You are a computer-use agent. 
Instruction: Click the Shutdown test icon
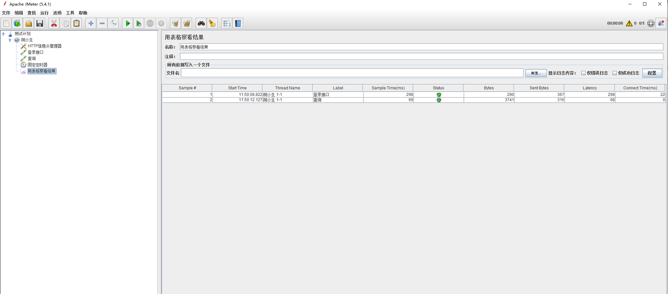click(161, 23)
